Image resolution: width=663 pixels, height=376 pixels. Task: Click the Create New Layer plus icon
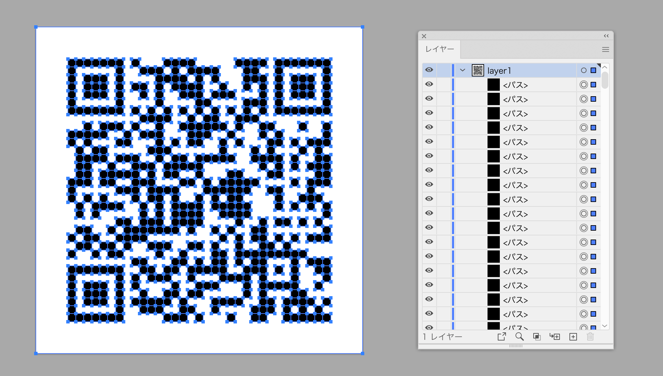pyautogui.click(x=573, y=337)
